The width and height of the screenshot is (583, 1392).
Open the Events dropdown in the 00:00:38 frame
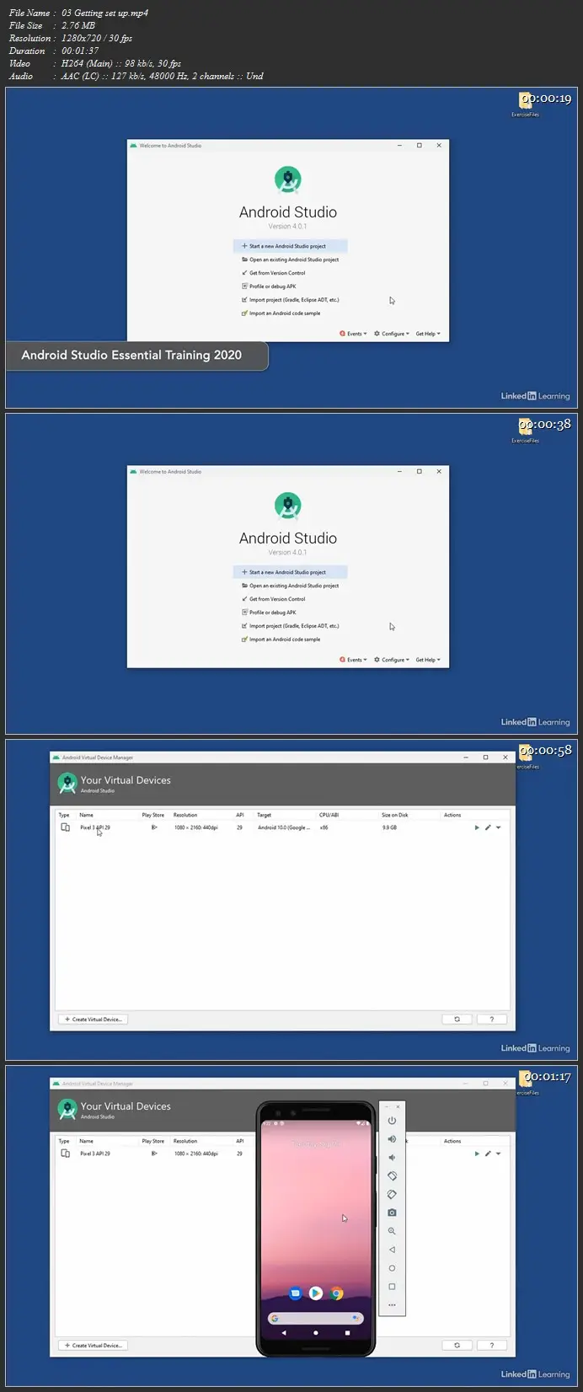click(x=354, y=660)
